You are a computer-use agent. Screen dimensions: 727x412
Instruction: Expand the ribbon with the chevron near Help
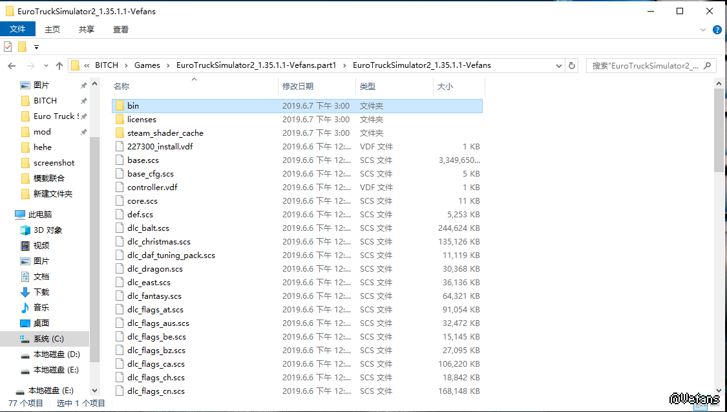click(704, 30)
